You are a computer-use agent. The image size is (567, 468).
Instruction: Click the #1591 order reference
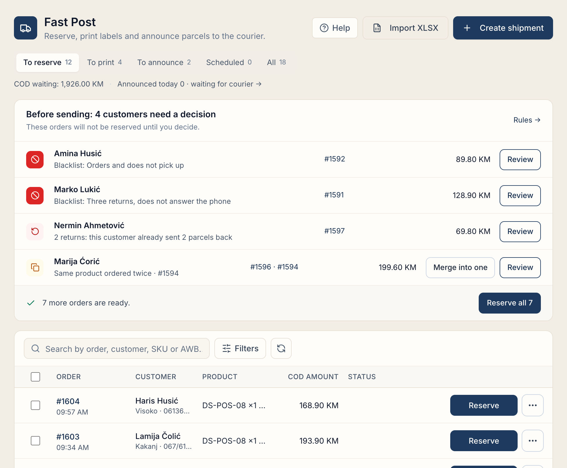coord(334,195)
